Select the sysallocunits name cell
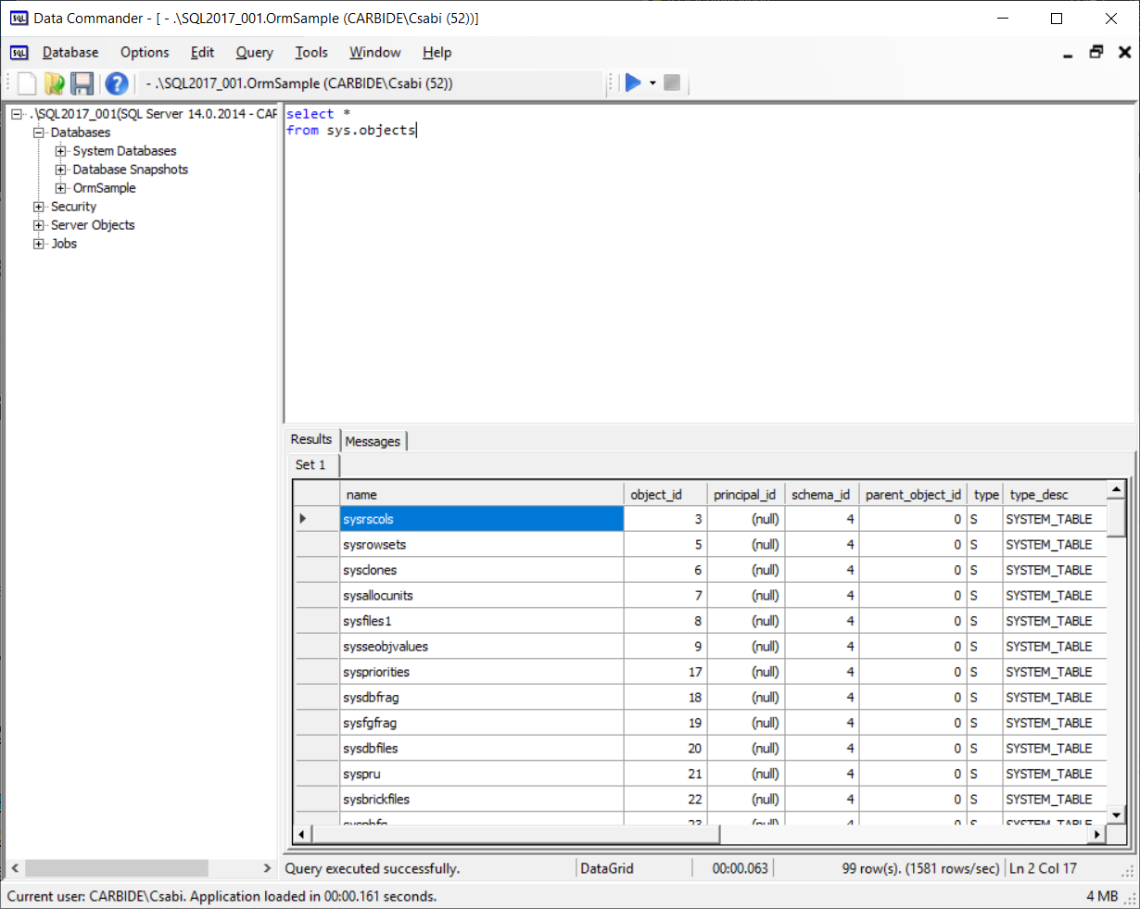 [x=482, y=596]
